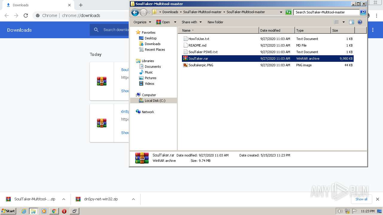Click the Change your view icon
Viewport: 383px width, 215px height.
(336, 22)
